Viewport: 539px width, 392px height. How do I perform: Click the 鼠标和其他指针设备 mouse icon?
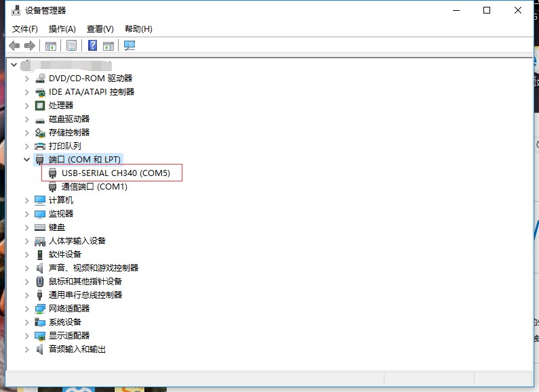(40, 282)
